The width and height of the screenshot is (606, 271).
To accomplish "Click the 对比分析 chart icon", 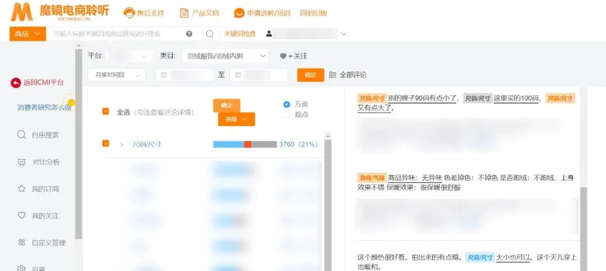I will point(22,162).
